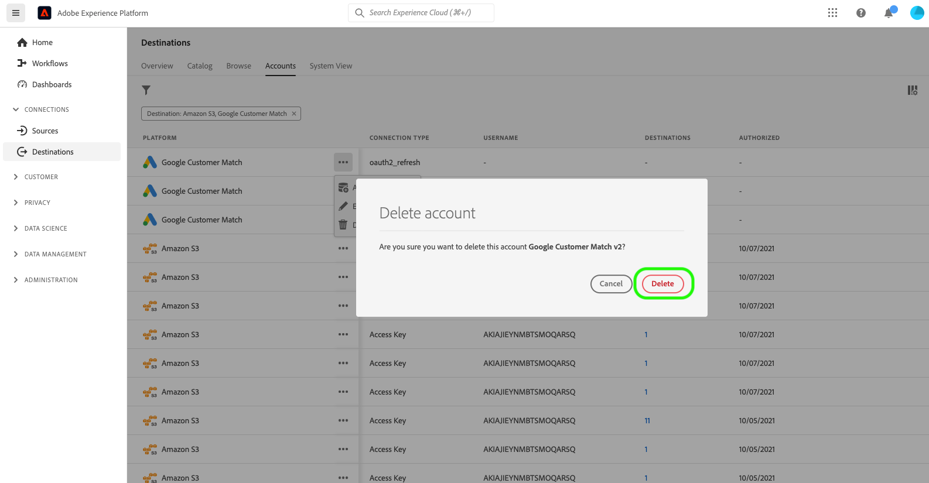The height and width of the screenshot is (483, 929).
Task: Click the Google Ads icon on the oauth2_refresh row
Action: tap(150, 162)
